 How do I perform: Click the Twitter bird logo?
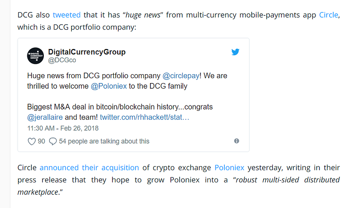[x=235, y=52]
